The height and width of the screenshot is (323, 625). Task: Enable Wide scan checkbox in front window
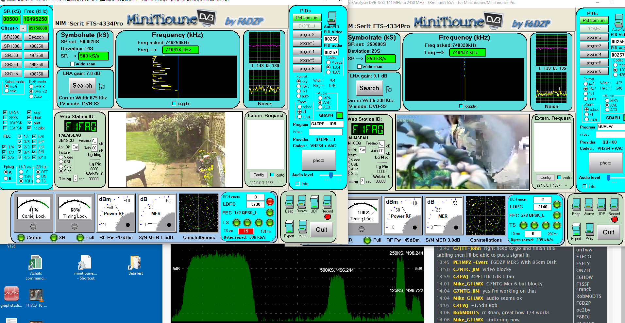pos(73,64)
